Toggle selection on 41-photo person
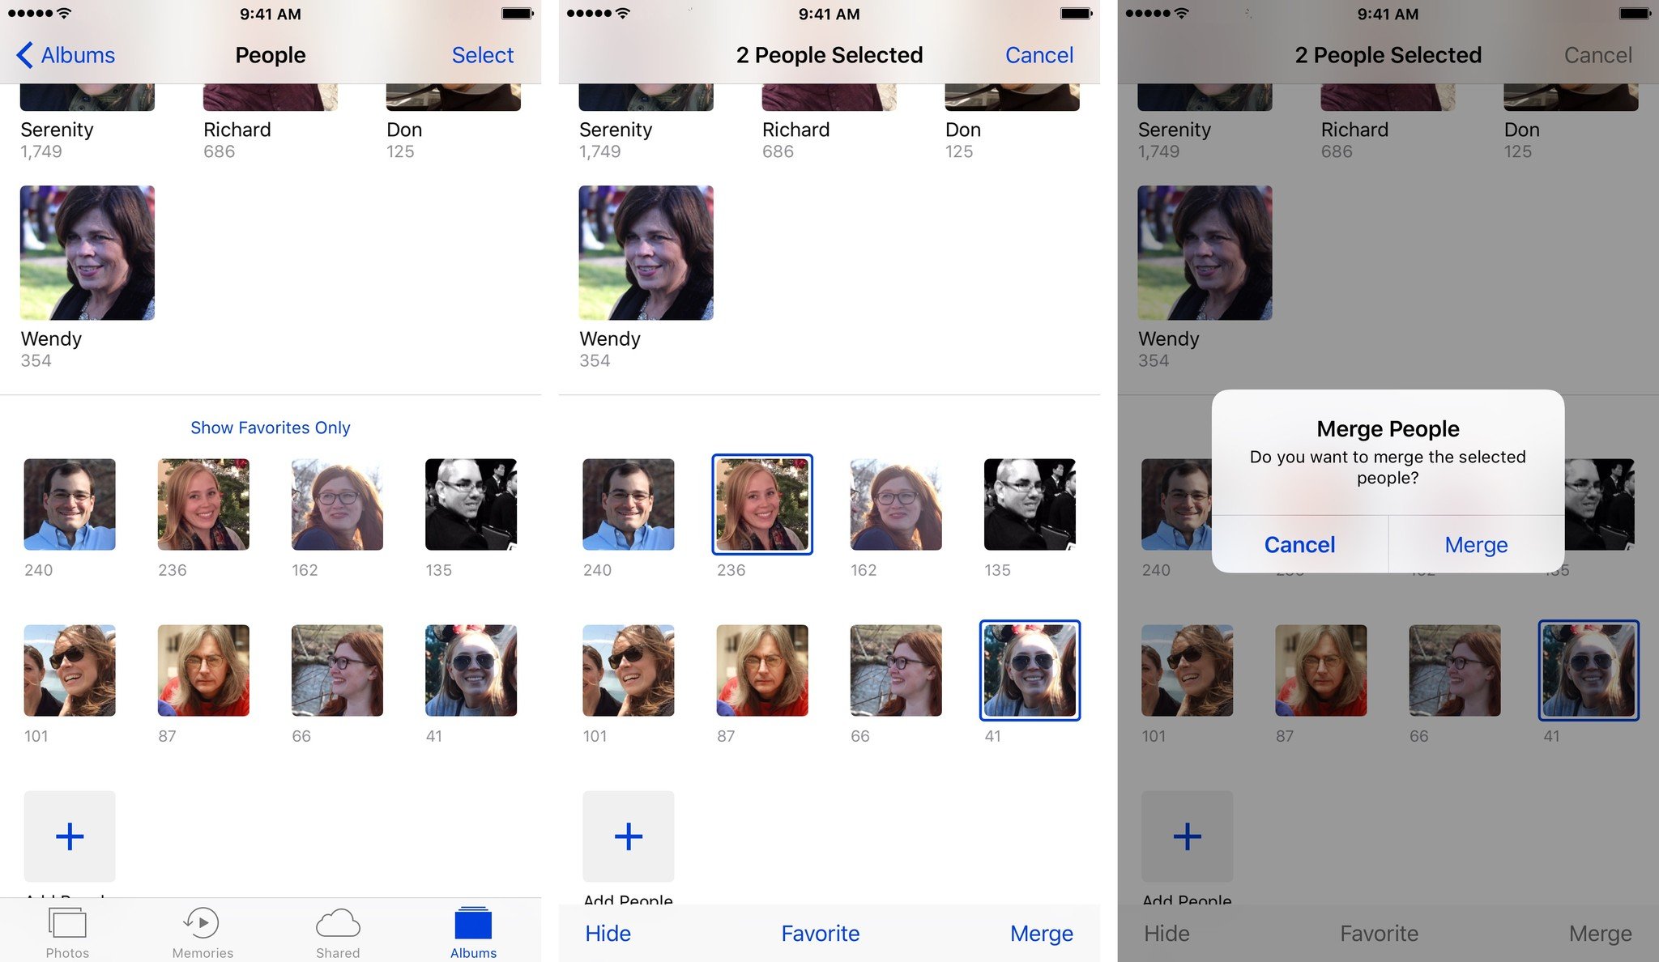This screenshot has height=962, width=1659. point(1028,668)
